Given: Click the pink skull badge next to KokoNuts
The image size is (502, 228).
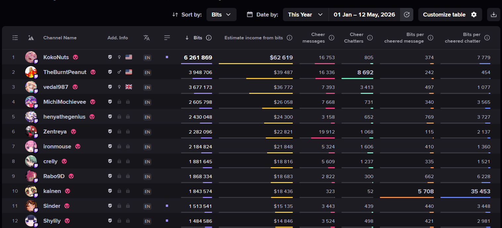Looking at the screenshot, I should [75, 57].
